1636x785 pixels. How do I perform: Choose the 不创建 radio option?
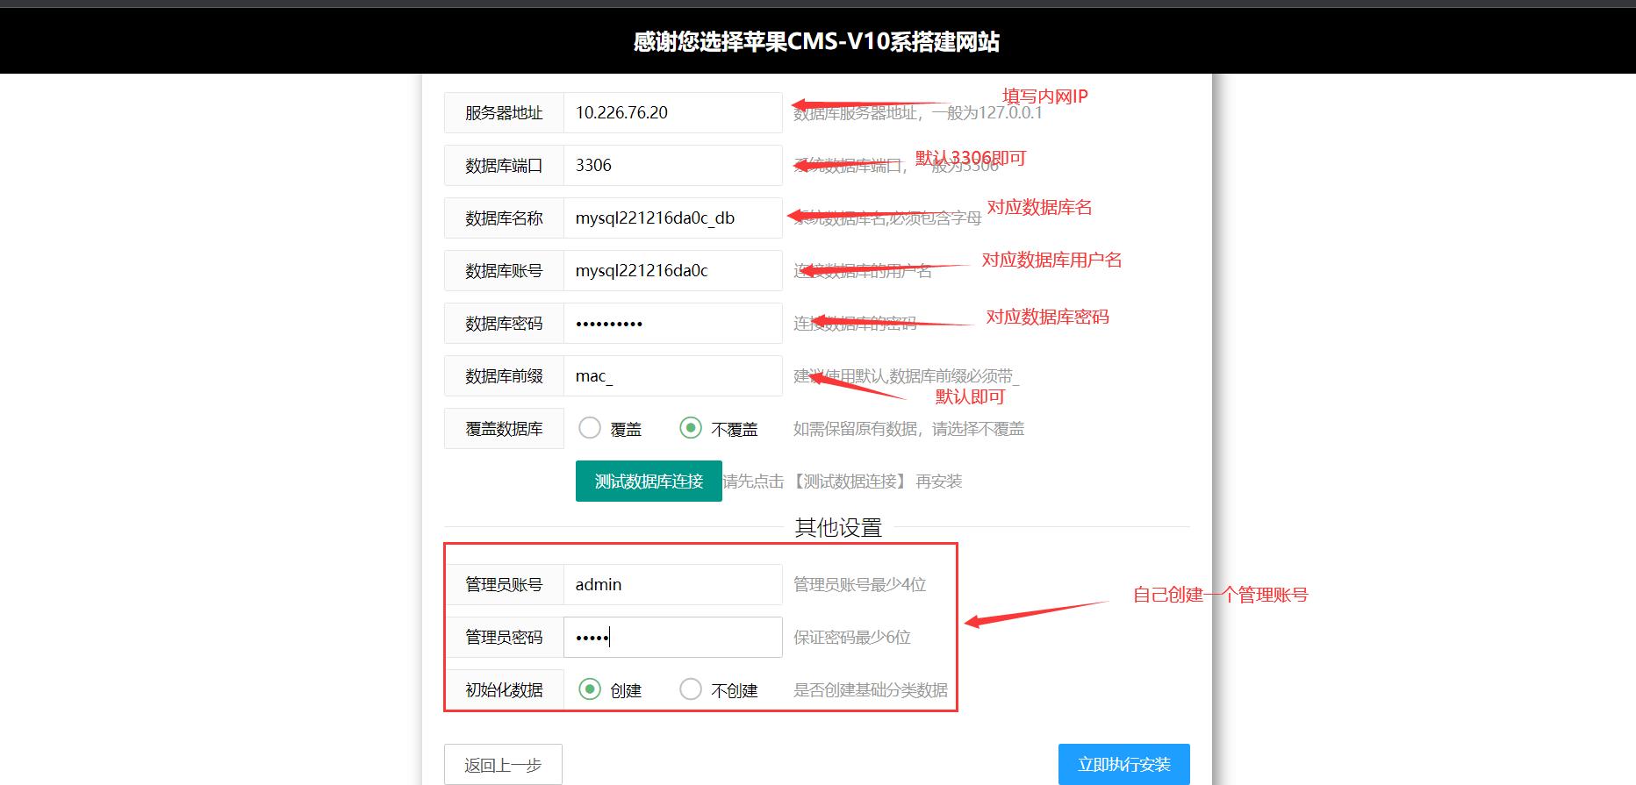[x=691, y=689]
